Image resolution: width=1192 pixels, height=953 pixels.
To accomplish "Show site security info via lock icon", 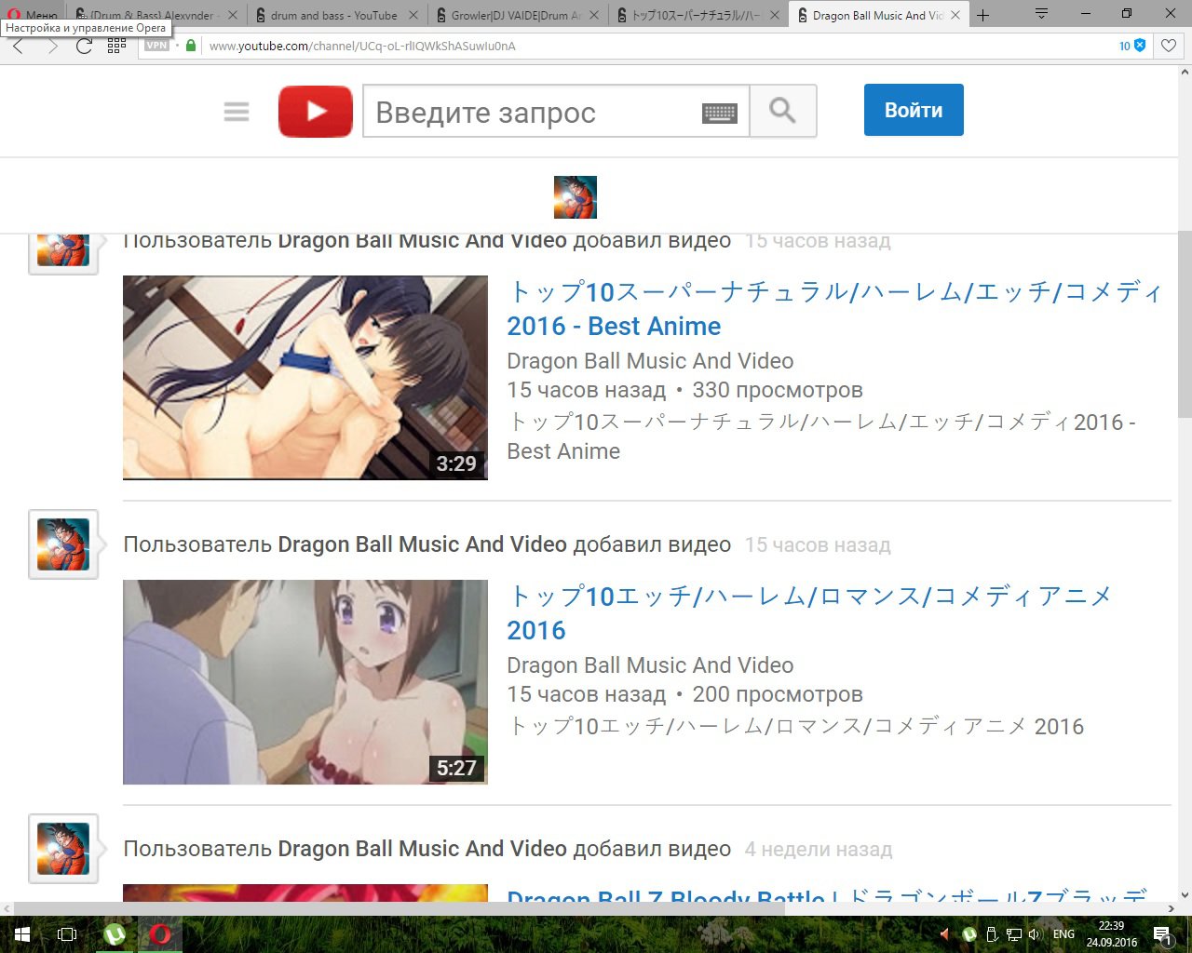I will pyautogui.click(x=191, y=46).
